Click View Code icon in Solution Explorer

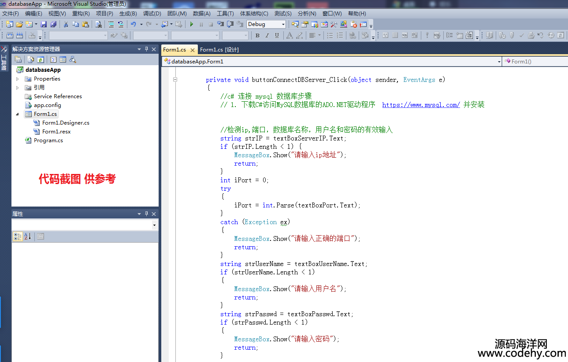tap(53, 59)
